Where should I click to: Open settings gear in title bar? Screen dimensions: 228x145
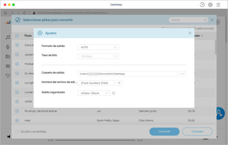coord(210,5)
